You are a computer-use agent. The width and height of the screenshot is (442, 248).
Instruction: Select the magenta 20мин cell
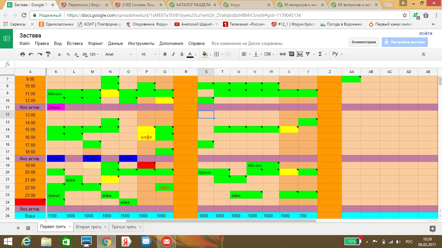coord(56,107)
